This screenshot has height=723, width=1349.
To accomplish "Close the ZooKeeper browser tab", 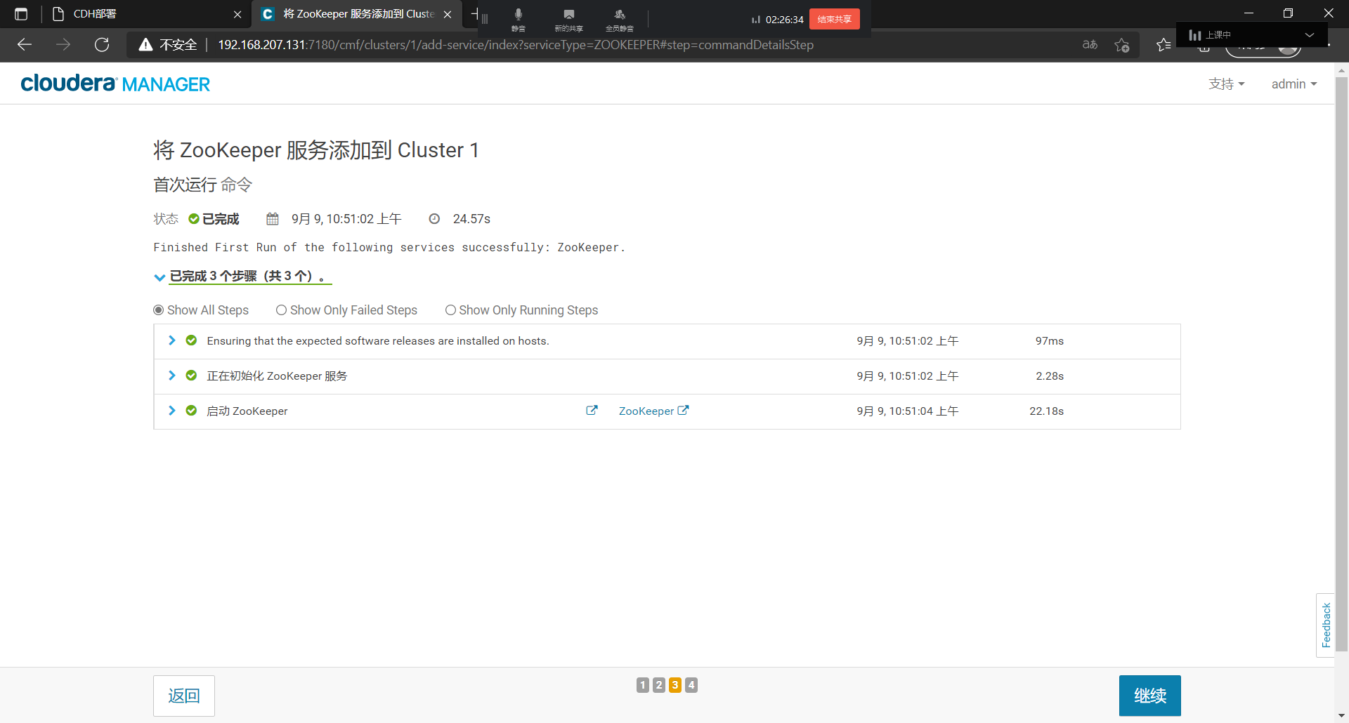I will tap(448, 14).
